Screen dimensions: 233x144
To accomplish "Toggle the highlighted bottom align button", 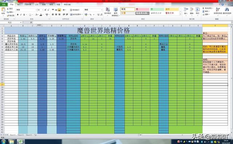I will [x=59, y=10].
